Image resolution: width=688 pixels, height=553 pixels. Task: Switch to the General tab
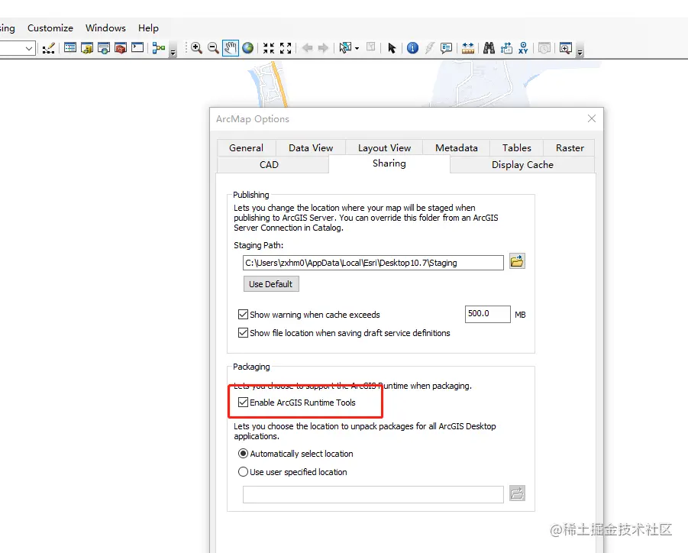(x=246, y=148)
